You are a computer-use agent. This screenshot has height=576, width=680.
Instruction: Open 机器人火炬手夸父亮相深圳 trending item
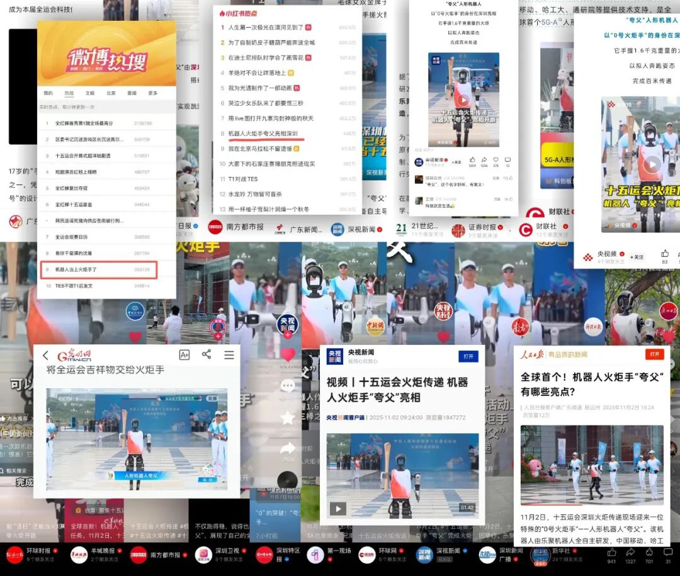263,133
